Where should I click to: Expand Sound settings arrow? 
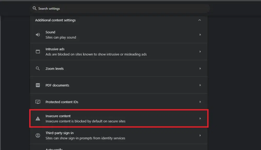pos(200,35)
